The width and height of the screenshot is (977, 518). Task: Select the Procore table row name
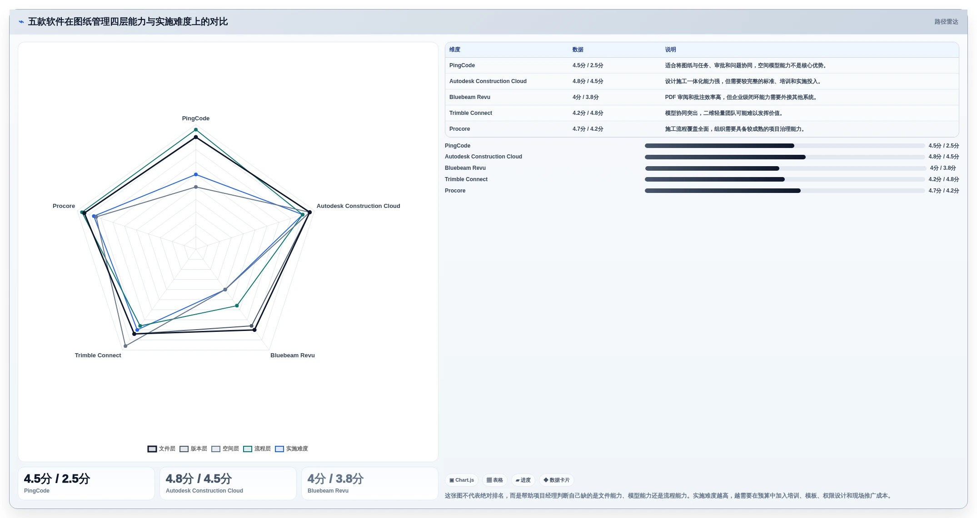pyautogui.click(x=459, y=129)
